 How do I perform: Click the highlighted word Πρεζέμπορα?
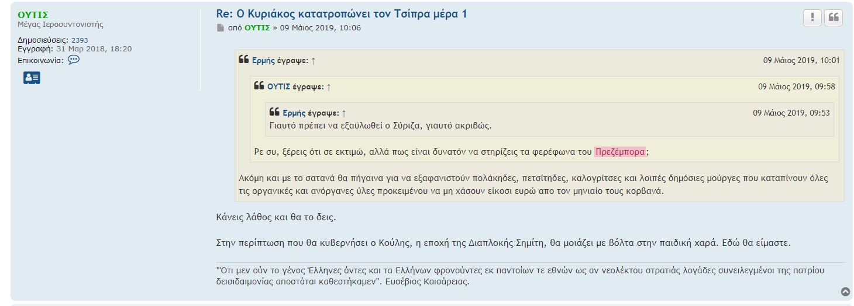tap(620, 152)
